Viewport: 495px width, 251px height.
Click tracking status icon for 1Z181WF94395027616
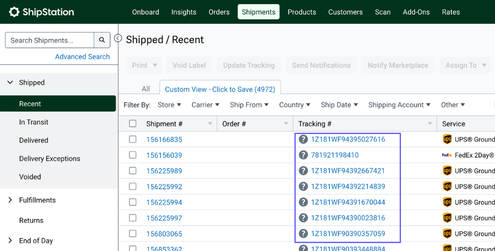coord(303,139)
